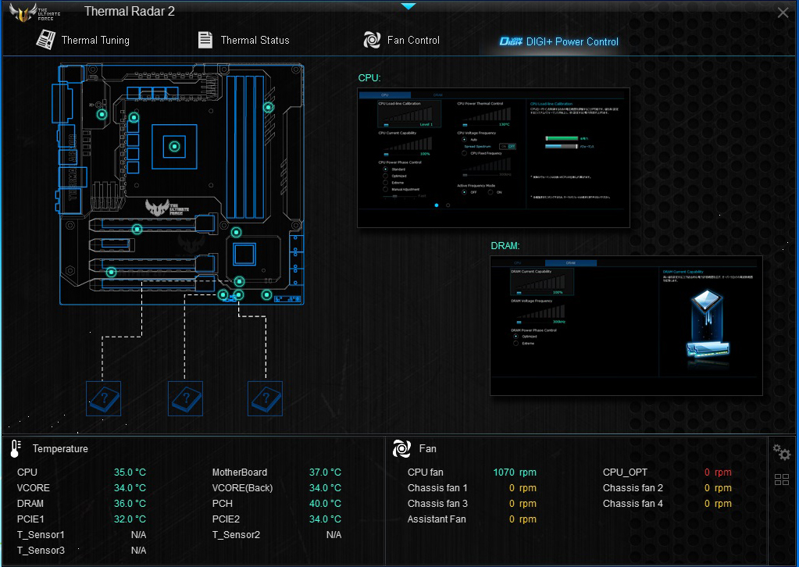Click the grid layout icon below the gear
Image resolution: width=799 pixels, height=567 pixels.
tap(781, 480)
